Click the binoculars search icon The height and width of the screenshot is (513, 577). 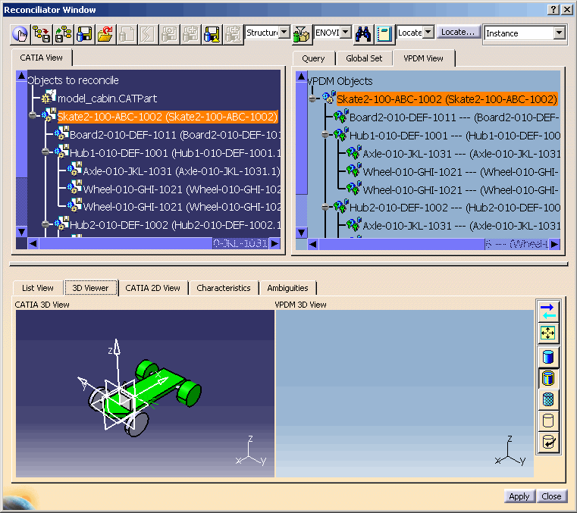pyautogui.click(x=363, y=33)
